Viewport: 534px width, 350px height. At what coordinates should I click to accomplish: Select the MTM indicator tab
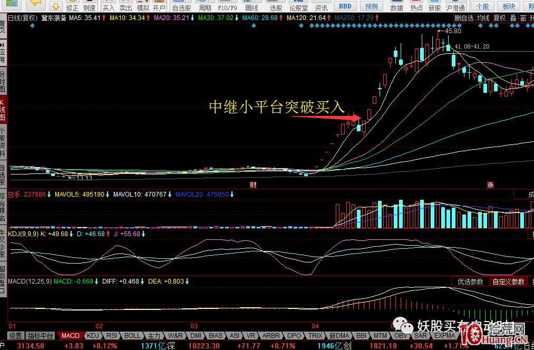(380, 336)
